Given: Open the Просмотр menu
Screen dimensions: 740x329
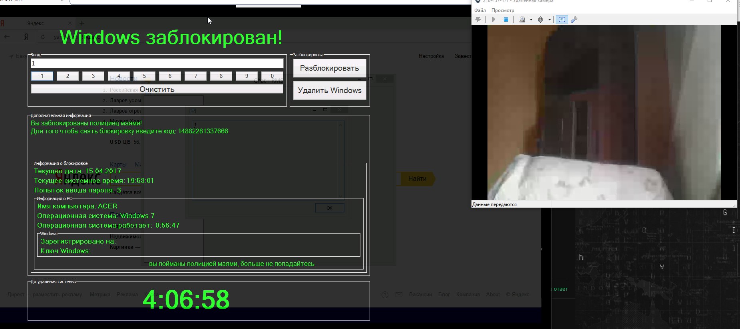Looking at the screenshot, I should click(503, 10).
